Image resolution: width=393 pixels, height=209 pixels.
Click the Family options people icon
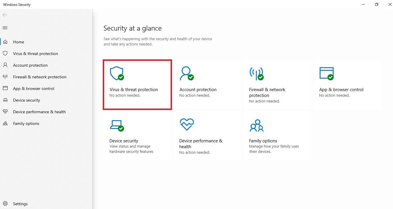[x=256, y=125]
